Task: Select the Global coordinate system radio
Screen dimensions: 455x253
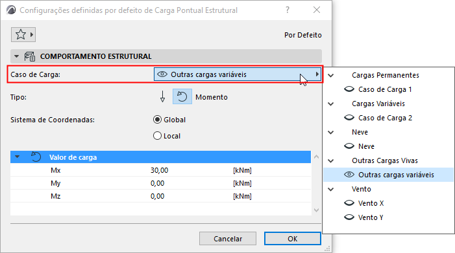Action: click(157, 120)
